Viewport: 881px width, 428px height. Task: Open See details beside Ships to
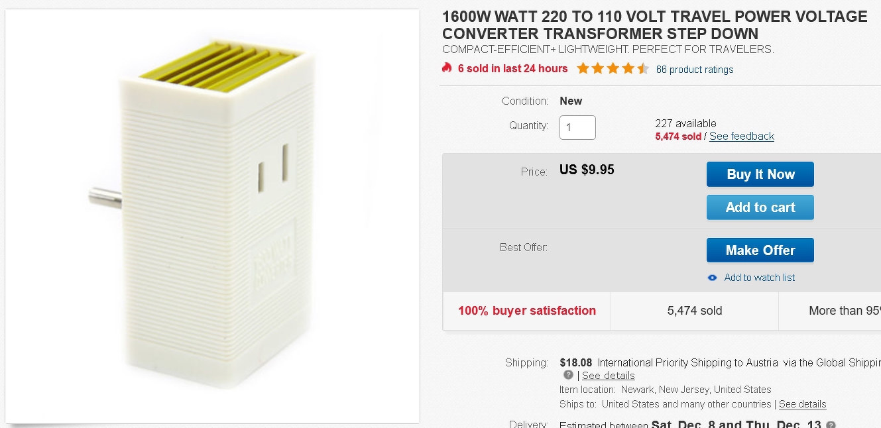point(803,404)
